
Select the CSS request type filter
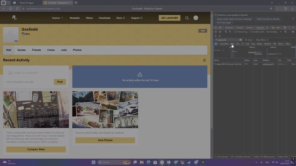[237, 44]
